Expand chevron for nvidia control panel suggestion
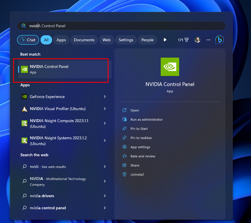251x223 pixels. 105,208
